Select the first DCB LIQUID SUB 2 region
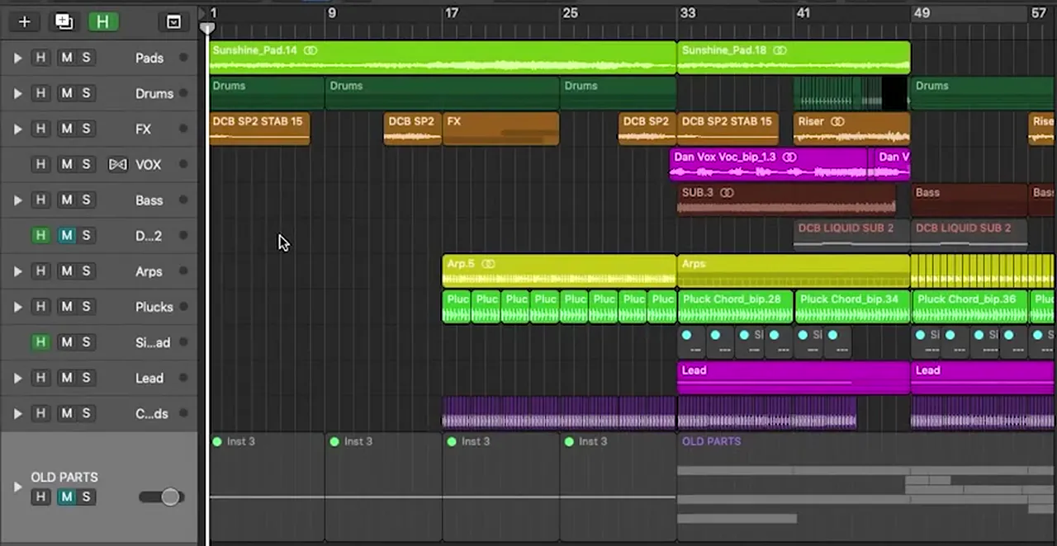Screen dimensions: 1057x546 click(851, 235)
